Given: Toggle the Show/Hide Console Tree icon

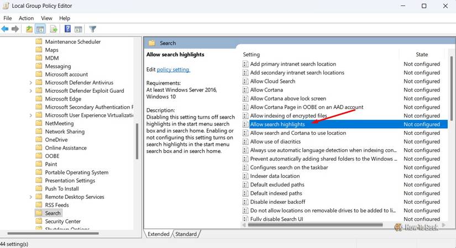Looking at the screenshot, I should coord(40,29).
